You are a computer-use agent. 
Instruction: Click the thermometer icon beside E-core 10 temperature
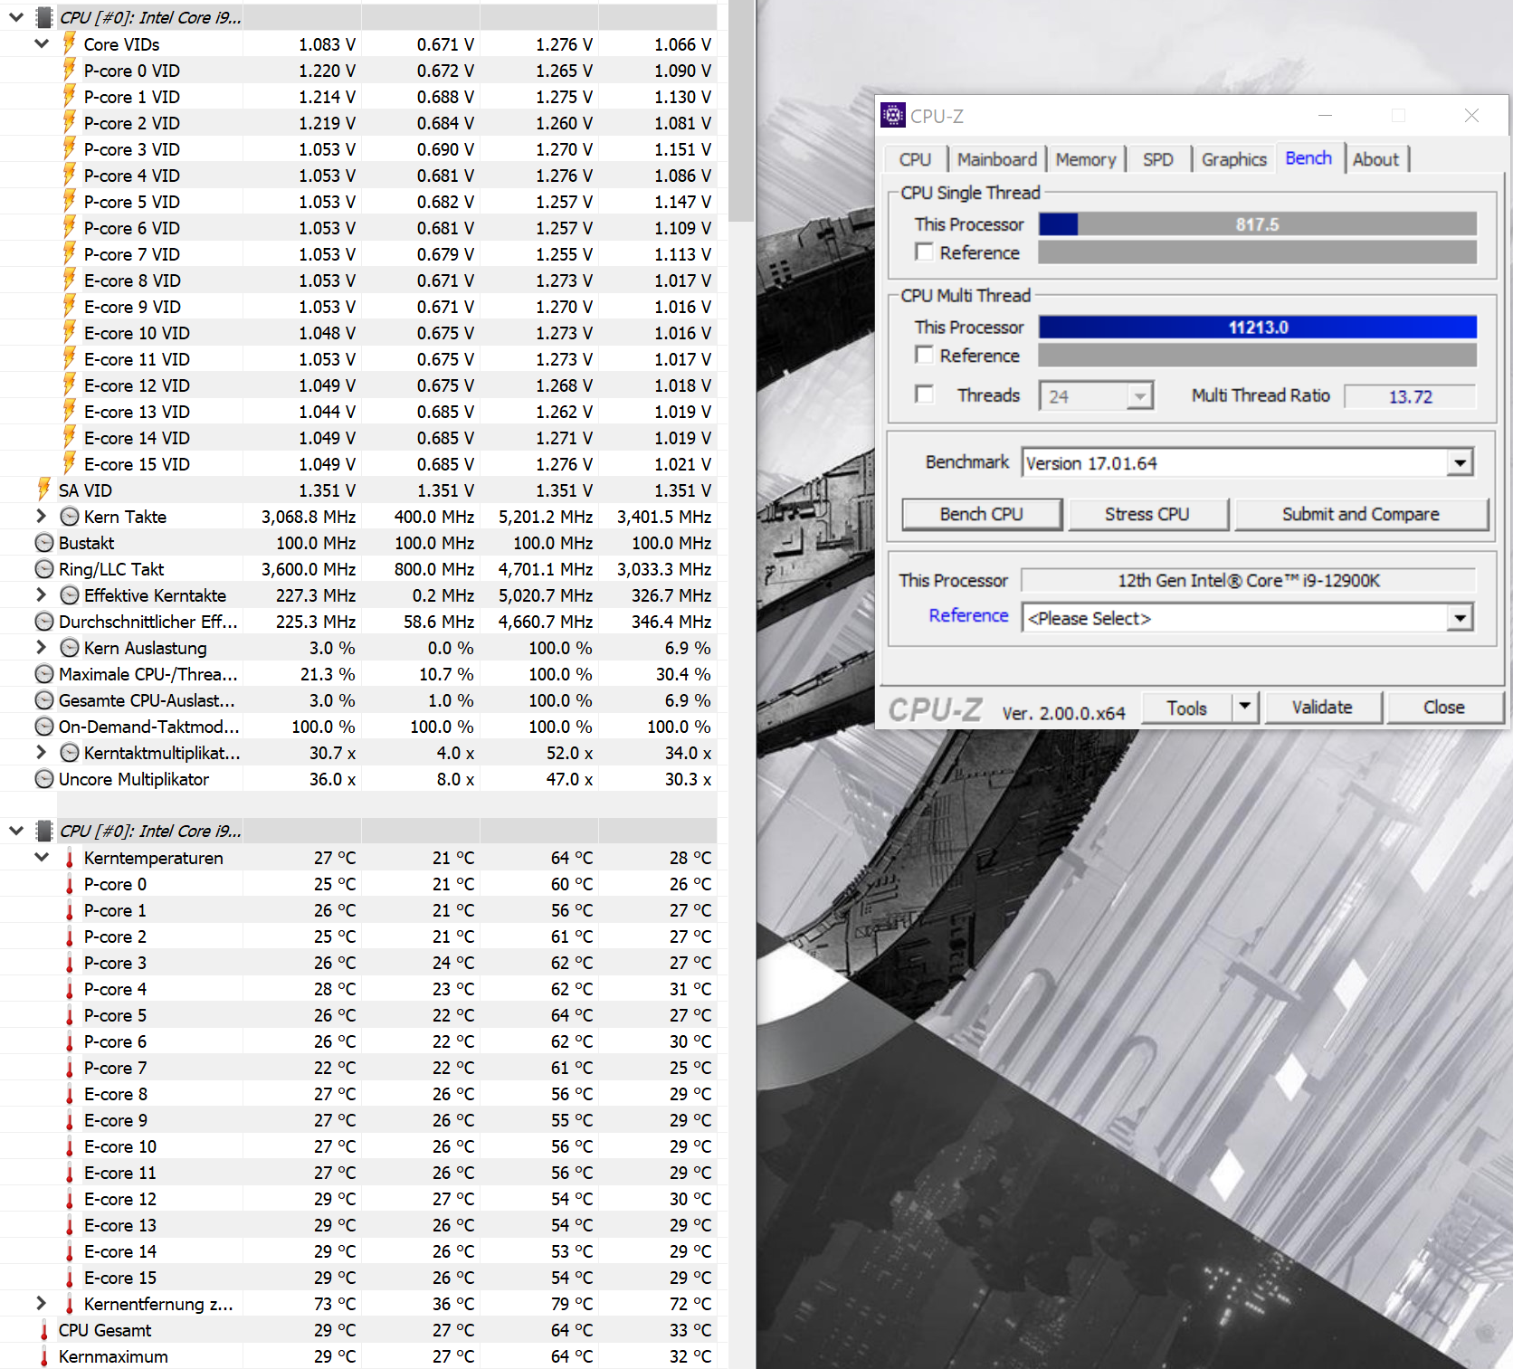(69, 1146)
